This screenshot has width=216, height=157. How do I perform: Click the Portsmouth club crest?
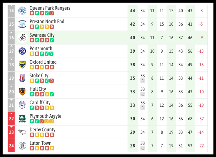tap(22, 51)
